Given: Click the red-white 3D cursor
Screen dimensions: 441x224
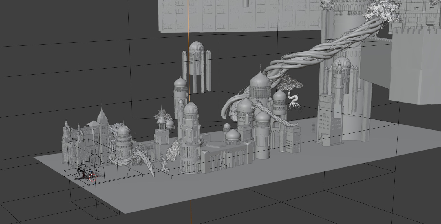Looking at the screenshot, I should coord(92,177).
